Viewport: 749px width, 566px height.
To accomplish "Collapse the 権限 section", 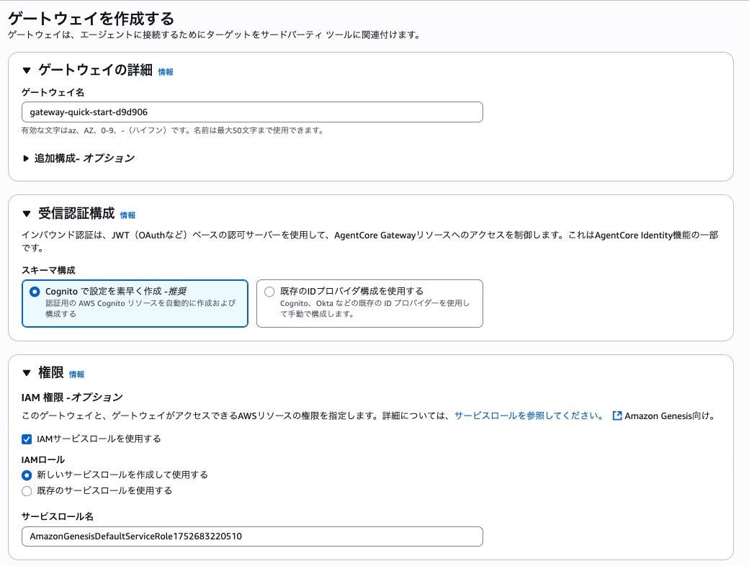I will click(x=27, y=372).
